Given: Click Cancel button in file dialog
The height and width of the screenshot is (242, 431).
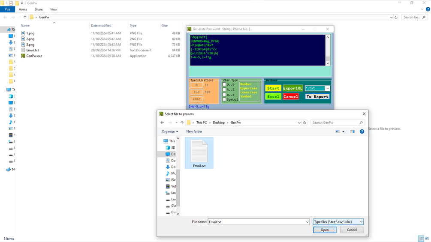Looking at the screenshot, I should tap(352, 230).
